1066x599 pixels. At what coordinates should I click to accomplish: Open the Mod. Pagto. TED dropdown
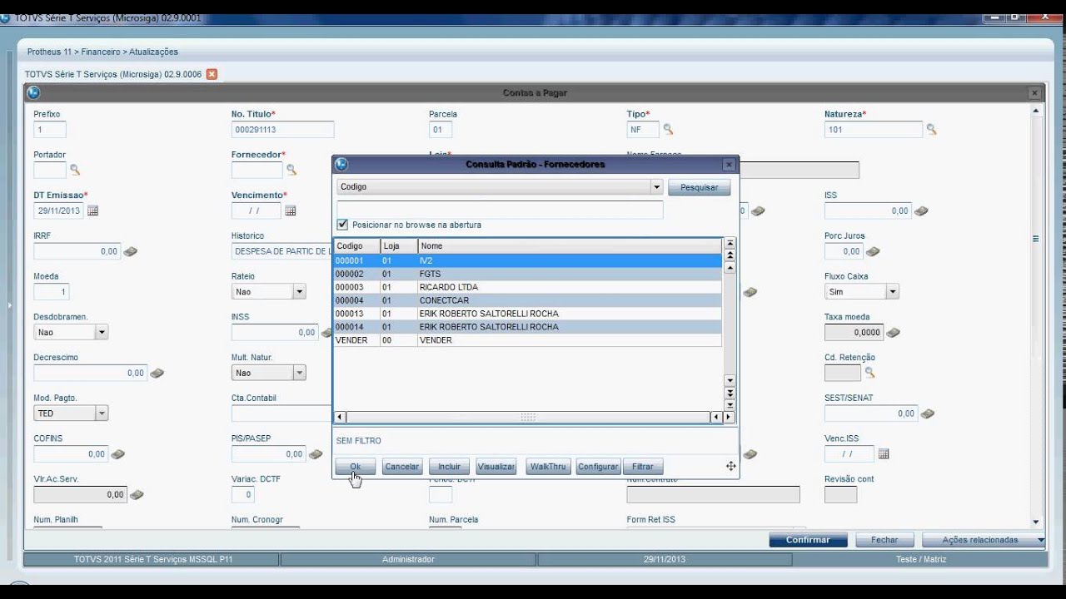[x=102, y=413]
